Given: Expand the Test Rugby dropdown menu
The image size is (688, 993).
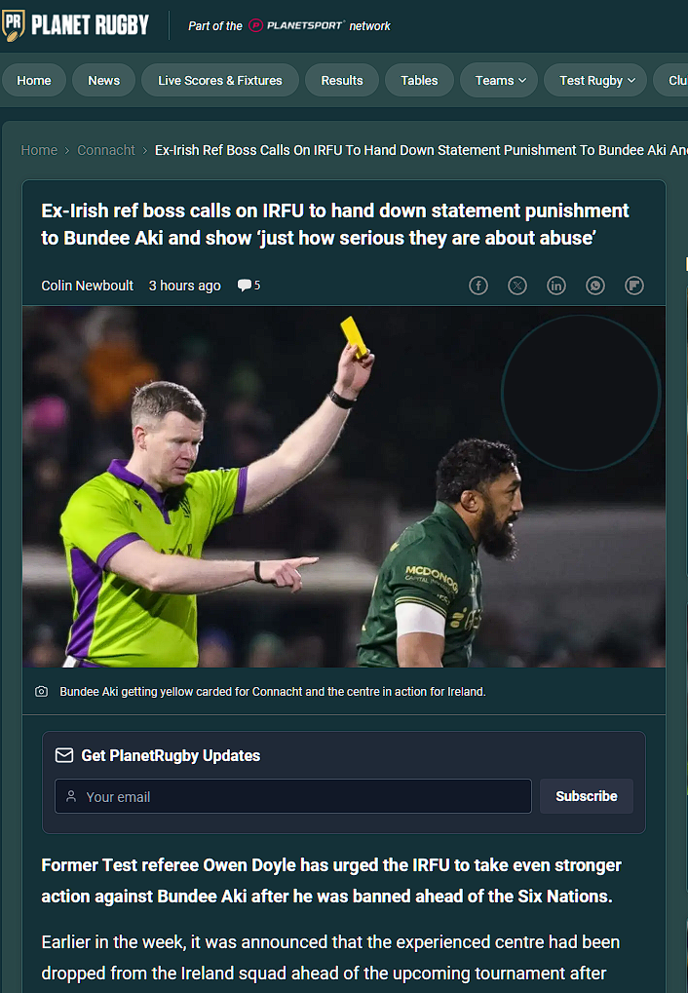Looking at the screenshot, I should click(595, 81).
